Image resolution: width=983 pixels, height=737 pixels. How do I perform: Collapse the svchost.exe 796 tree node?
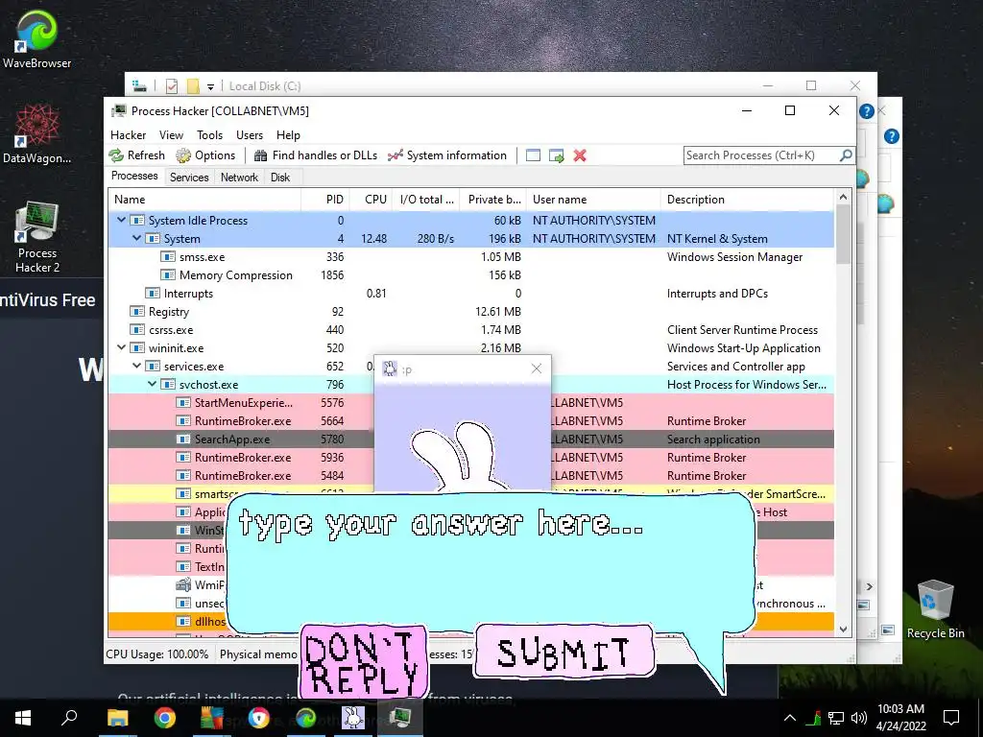pos(152,384)
